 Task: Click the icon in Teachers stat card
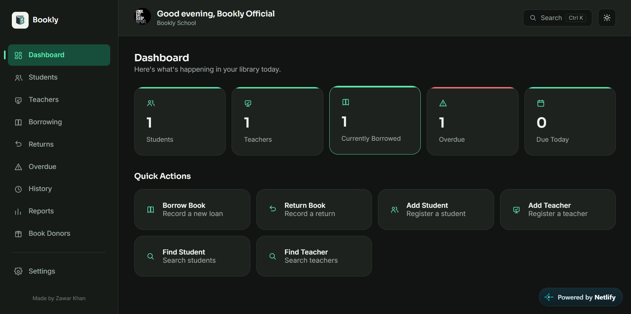pos(248,103)
